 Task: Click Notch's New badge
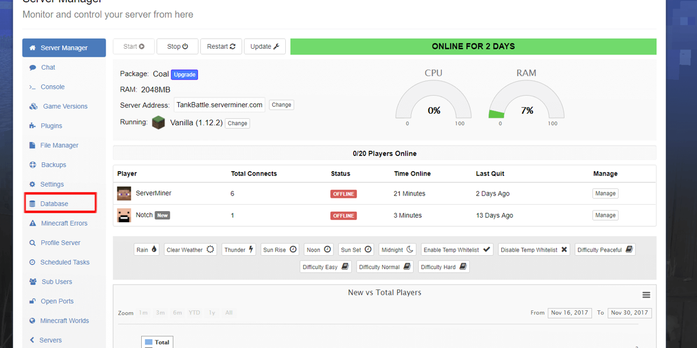(163, 215)
